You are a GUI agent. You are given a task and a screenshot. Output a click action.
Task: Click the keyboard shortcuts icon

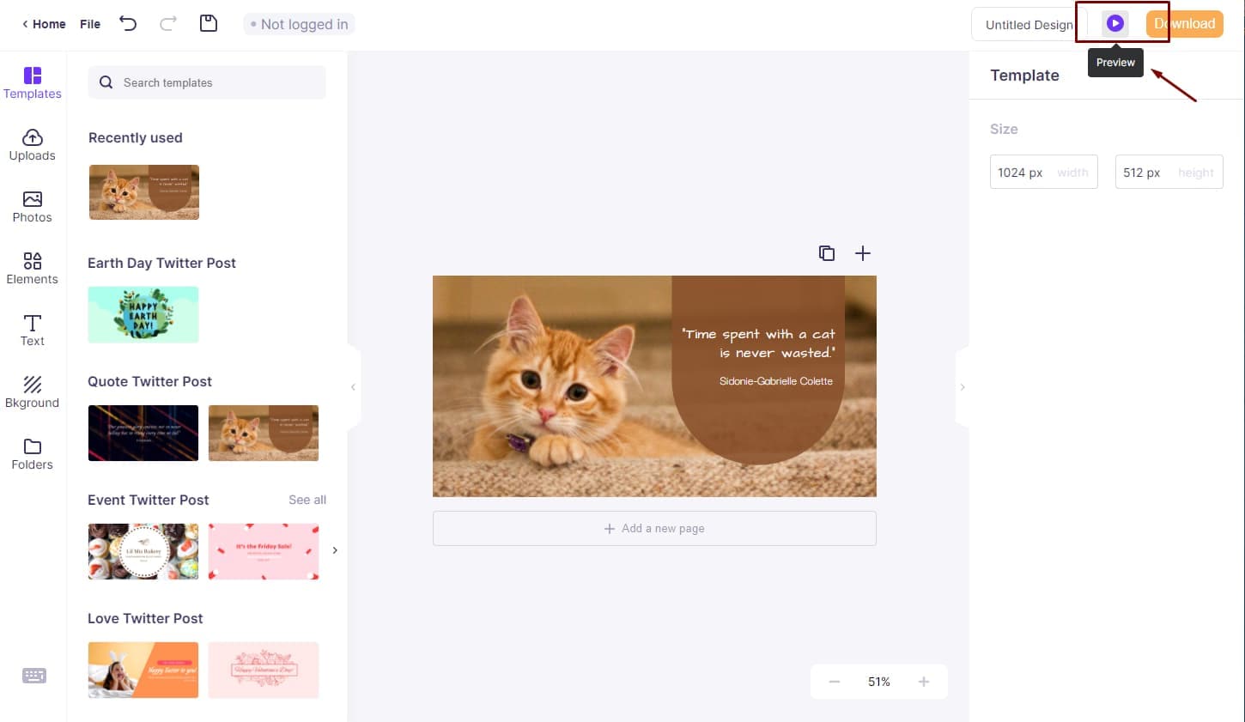34,676
